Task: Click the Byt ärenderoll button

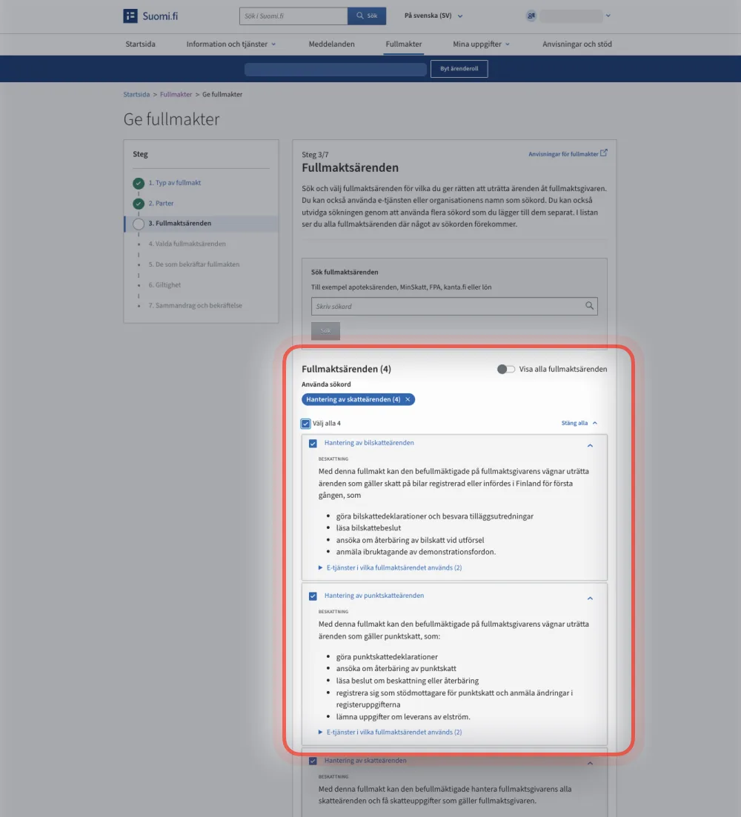Action: [x=459, y=69]
